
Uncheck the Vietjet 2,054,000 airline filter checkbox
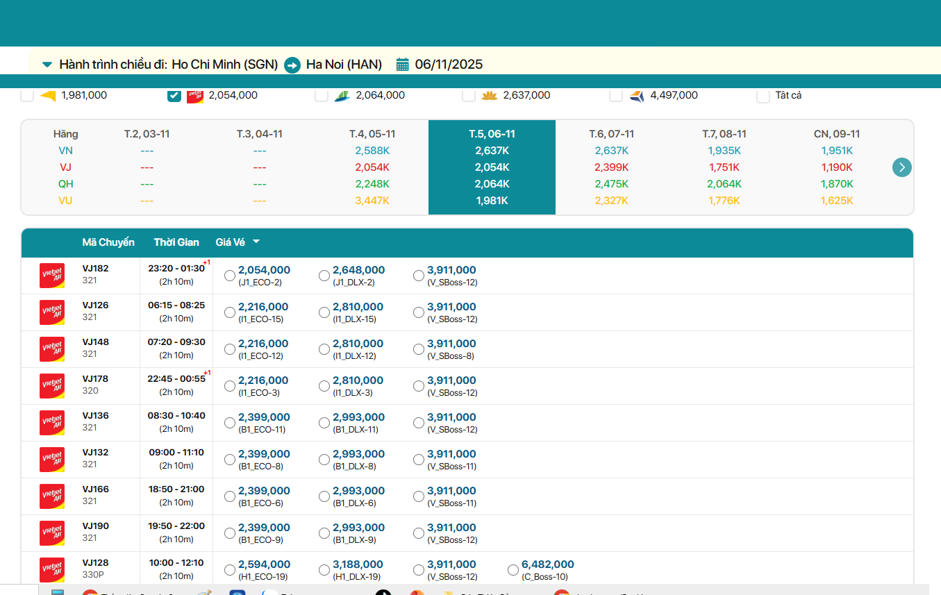pos(174,96)
